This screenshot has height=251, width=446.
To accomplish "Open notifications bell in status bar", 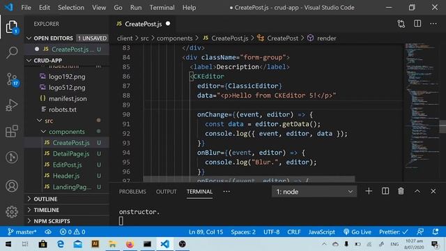I will click(x=435, y=232).
